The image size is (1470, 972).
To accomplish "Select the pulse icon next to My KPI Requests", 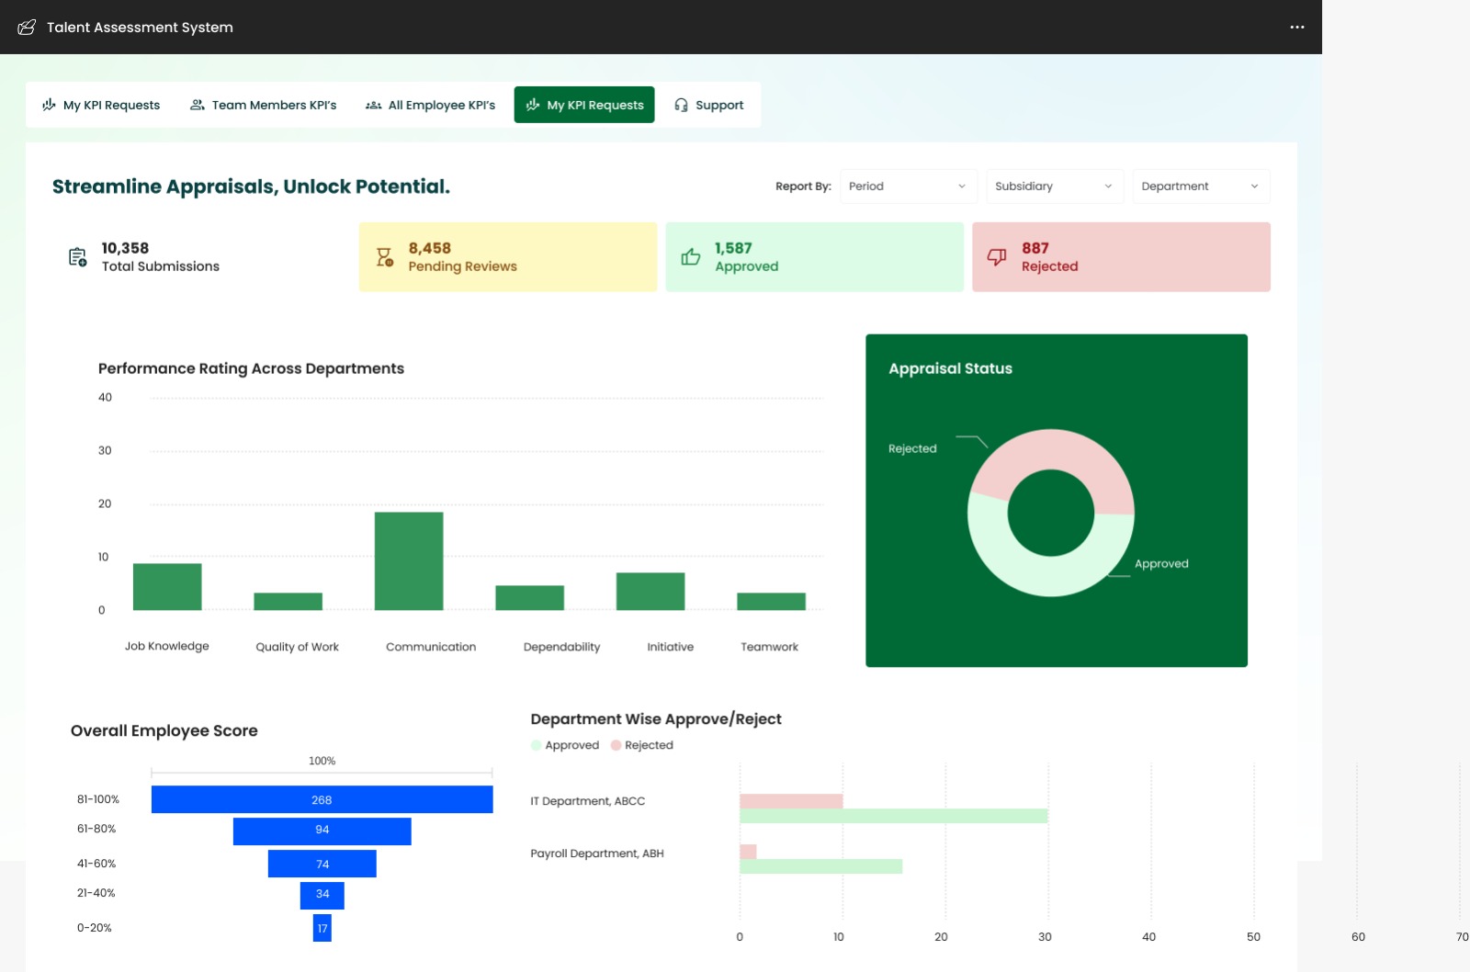I will (x=48, y=105).
